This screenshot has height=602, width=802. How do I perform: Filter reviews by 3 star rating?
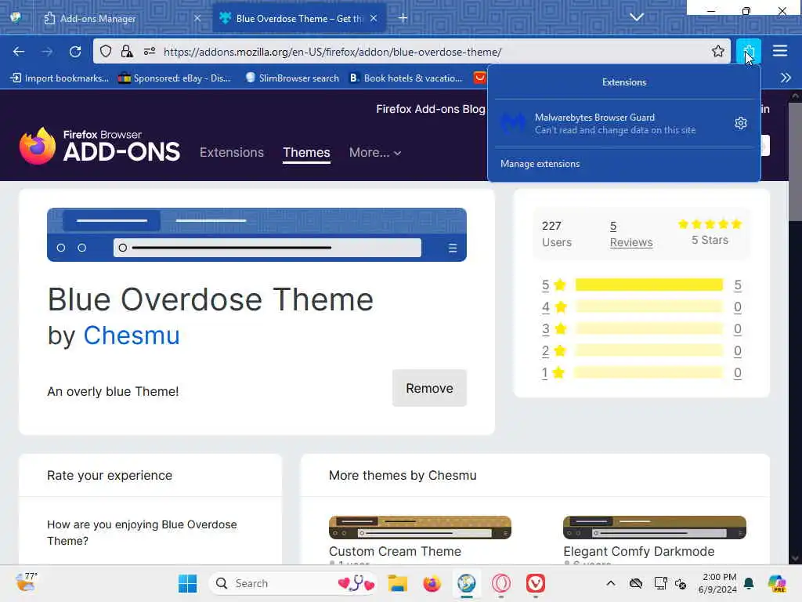554,328
